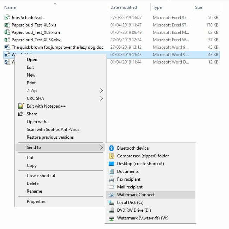Click the Jobs Schedule.xls Excel file icon
Image resolution: width=229 pixels, height=229 pixels.
(7, 18)
